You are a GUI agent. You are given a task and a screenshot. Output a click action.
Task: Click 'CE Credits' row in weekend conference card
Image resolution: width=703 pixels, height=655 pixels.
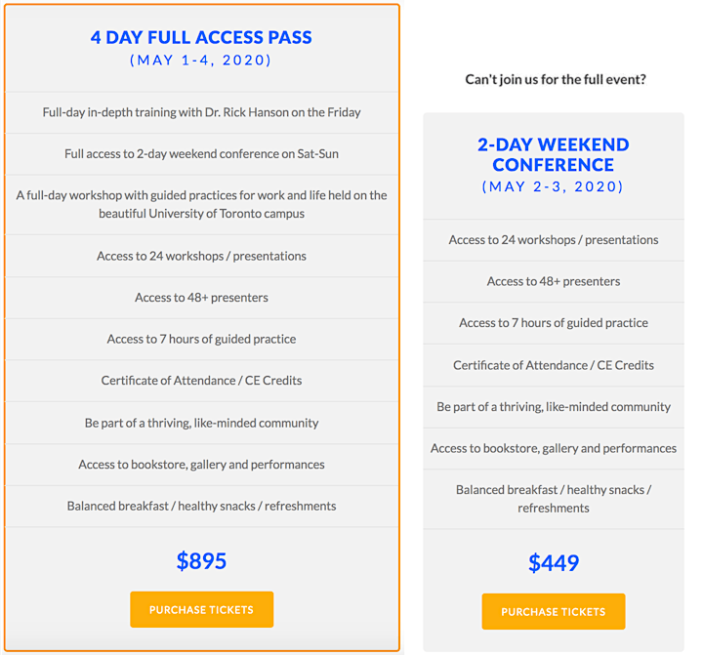554,365
